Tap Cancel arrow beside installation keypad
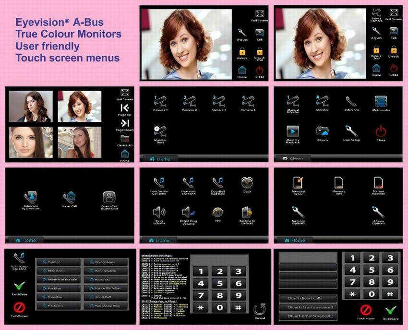 point(260,310)
